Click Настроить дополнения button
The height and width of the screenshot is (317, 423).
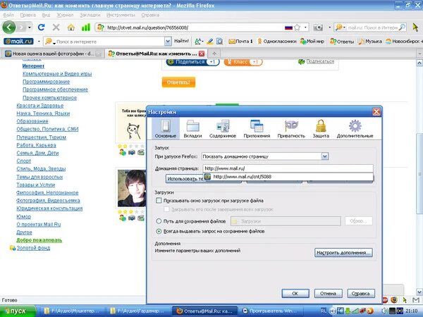click(x=343, y=253)
